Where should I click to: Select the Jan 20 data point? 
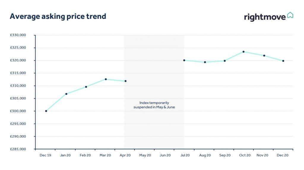[x=66, y=94]
